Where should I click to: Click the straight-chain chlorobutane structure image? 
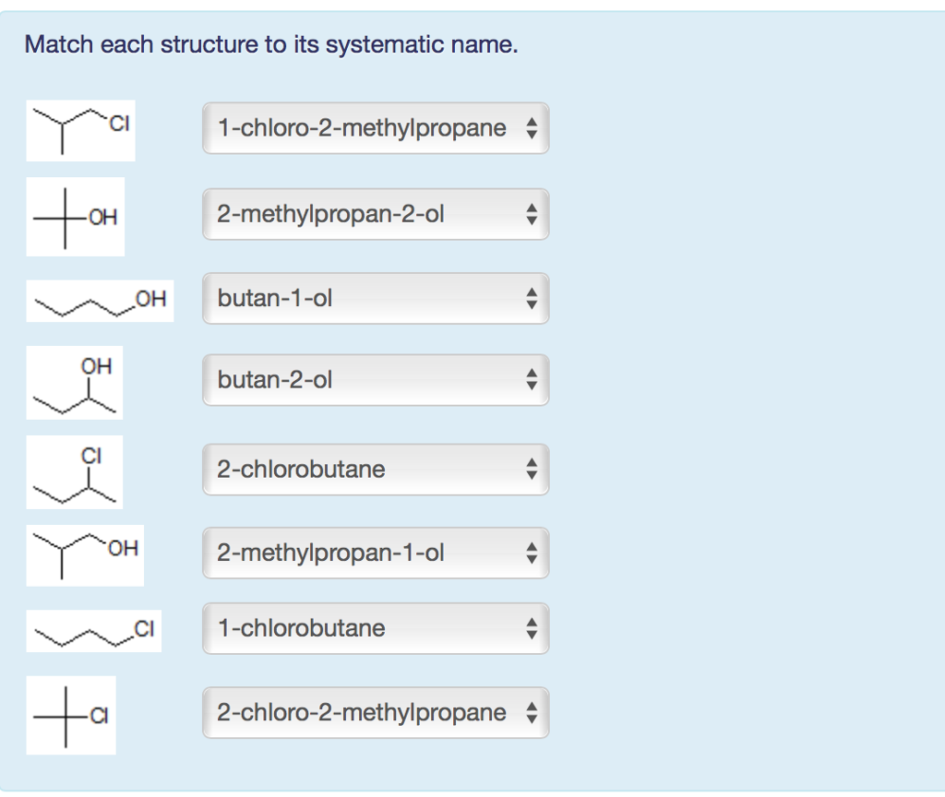pyautogui.click(x=94, y=631)
